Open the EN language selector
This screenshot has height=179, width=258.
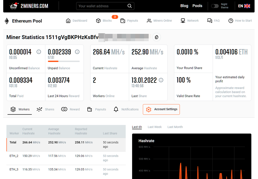point(244,6)
